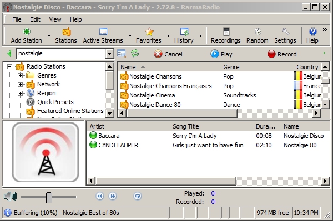Select Girls just want to have fun stream
Image resolution: width=333 pixels, height=221 pixels.
(x=208, y=145)
